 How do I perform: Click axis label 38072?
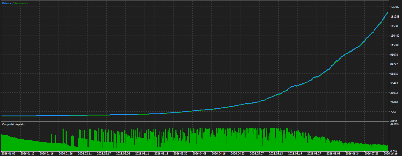[x=394, y=93]
